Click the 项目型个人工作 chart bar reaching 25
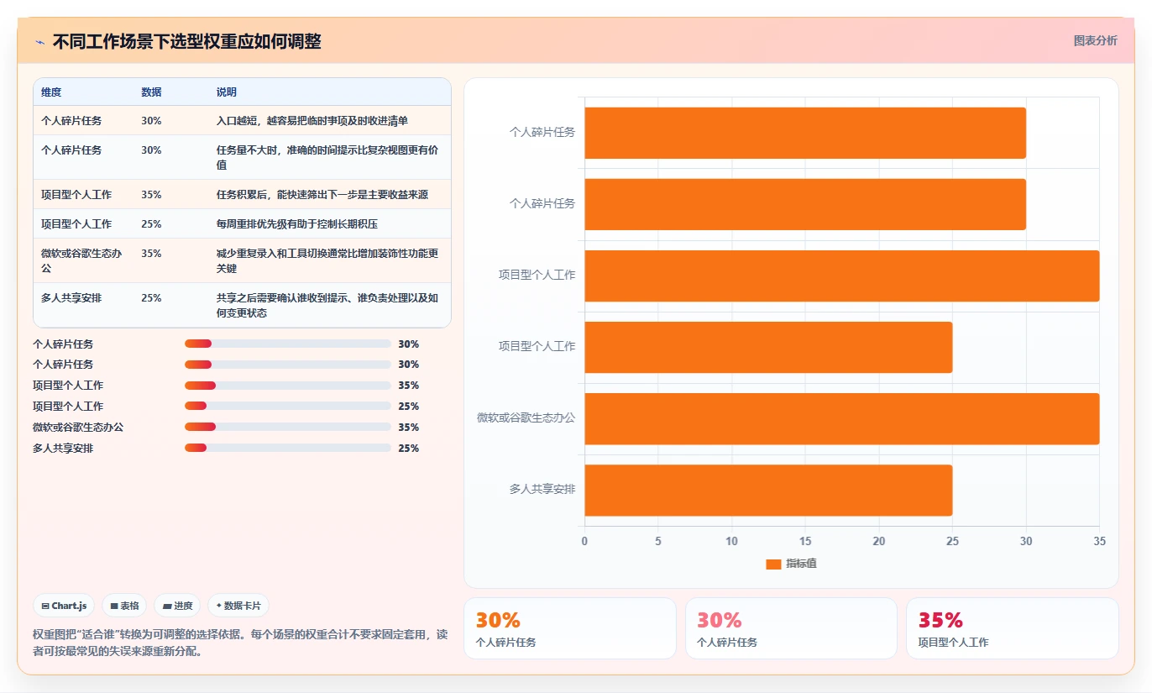Viewport: 1152px width, 693px height. pyautogui.click(x=768, y=347)
